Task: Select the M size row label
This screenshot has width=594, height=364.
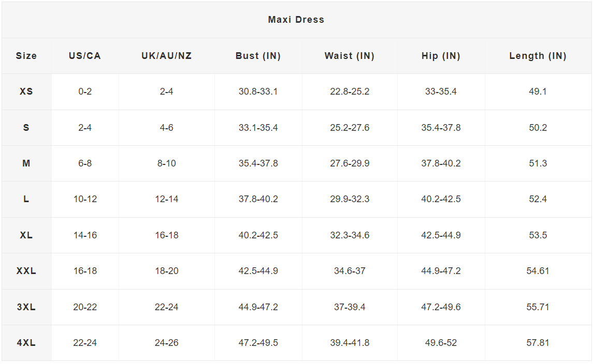Action: pos(26,163)
